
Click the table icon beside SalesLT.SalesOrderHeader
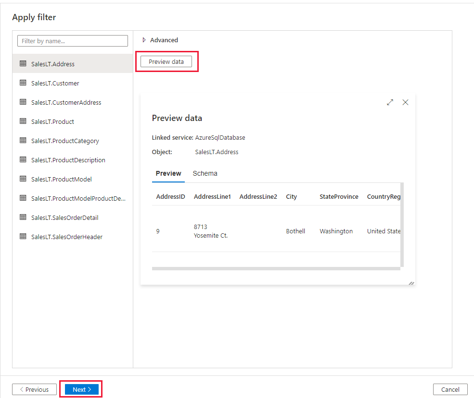tap(23, 236)
